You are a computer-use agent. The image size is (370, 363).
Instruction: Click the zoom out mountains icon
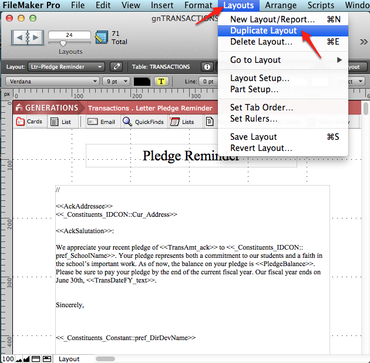pyautogui.click(x=19, y=358)
